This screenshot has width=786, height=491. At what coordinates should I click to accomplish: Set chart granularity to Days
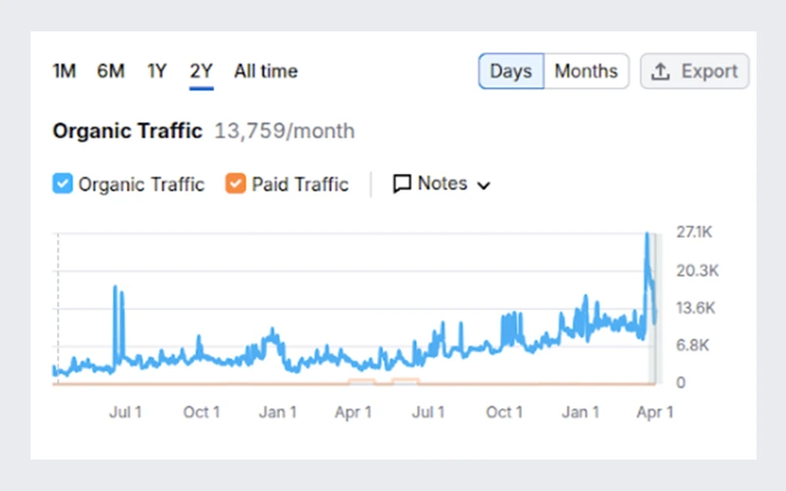click(511, 72)
